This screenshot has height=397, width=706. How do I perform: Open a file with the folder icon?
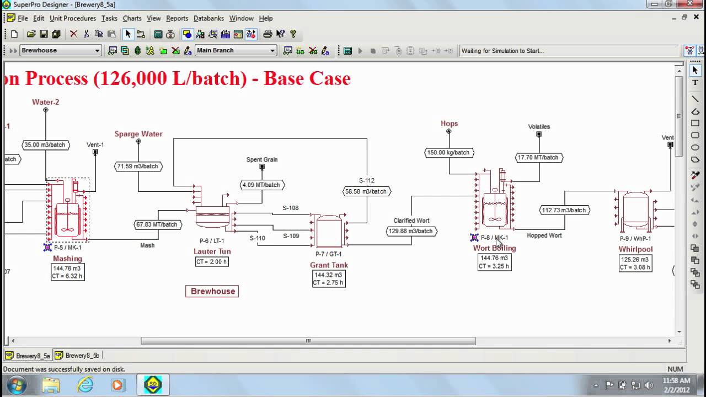coord(31,34)
